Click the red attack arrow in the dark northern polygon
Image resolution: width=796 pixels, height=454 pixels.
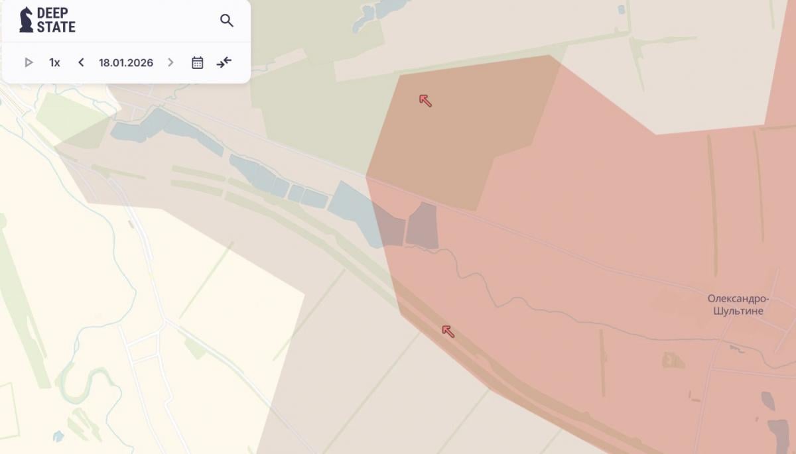pyautogui.click(x=426, y=101)
